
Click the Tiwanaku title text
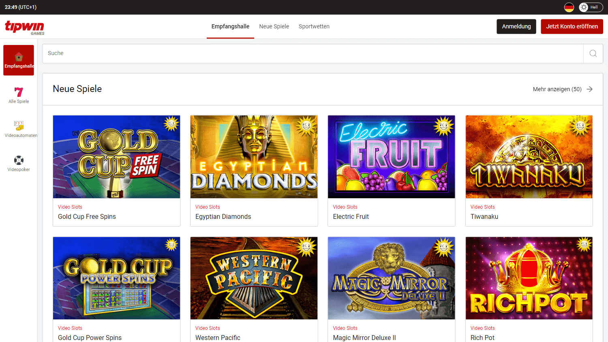pyautogui.click(x=484, y=217)
